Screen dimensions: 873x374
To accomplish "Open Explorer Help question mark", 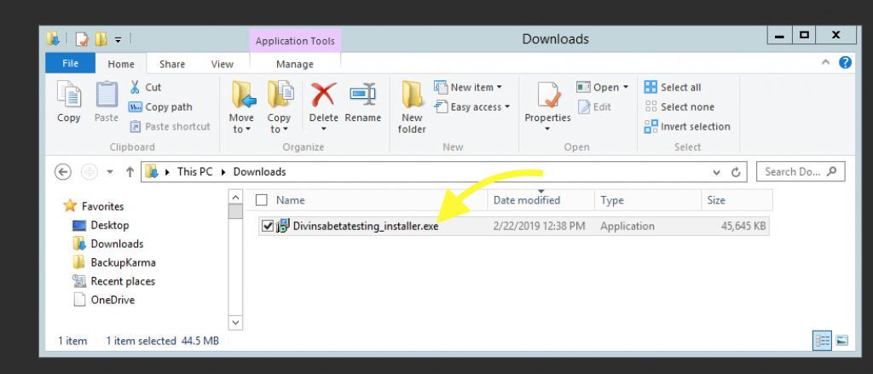I will click(845, 62).
